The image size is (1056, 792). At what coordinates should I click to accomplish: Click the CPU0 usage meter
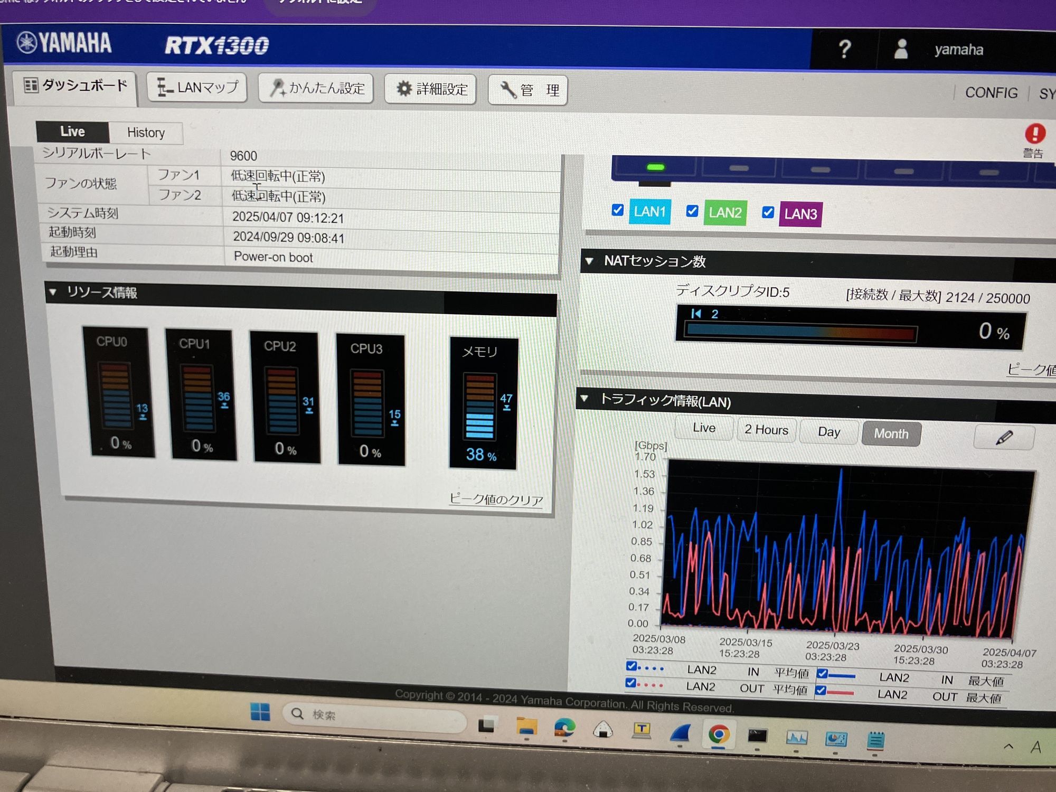point(119,392)
